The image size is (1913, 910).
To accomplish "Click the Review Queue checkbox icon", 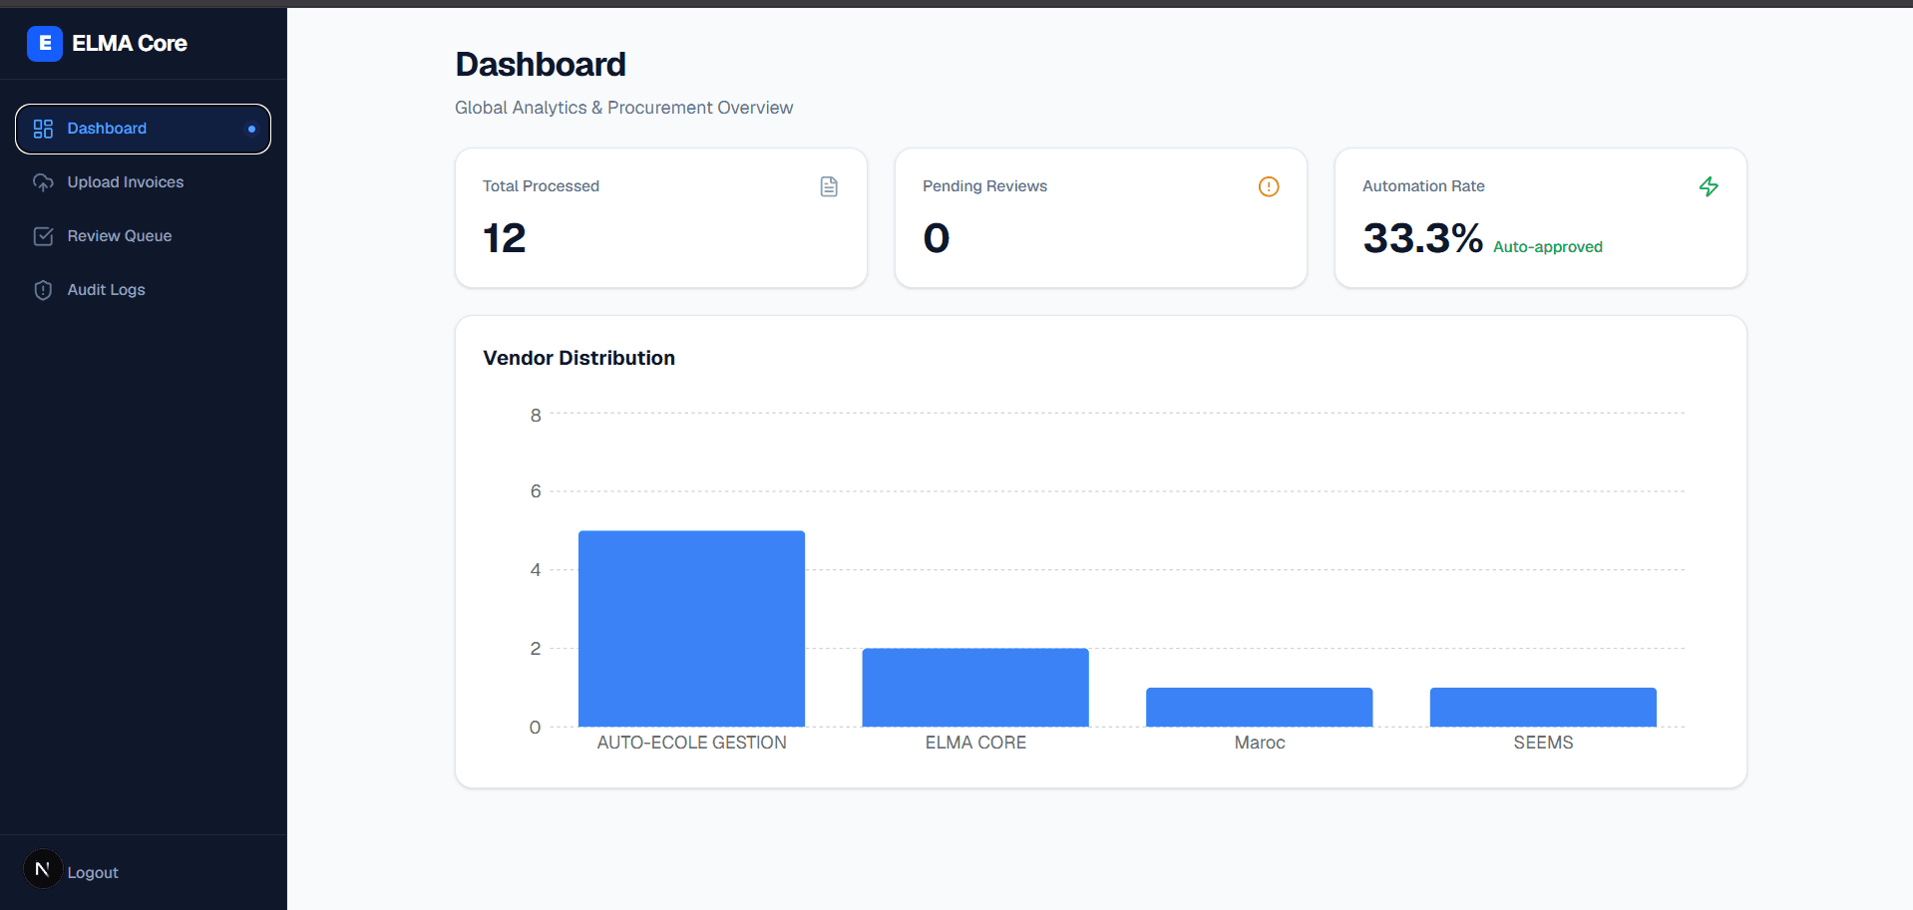I will tap(43, 236).
